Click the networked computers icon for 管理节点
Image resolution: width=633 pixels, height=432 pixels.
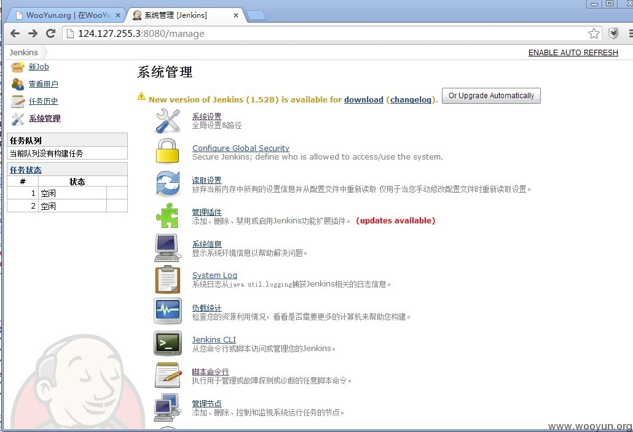pos(167,407)
